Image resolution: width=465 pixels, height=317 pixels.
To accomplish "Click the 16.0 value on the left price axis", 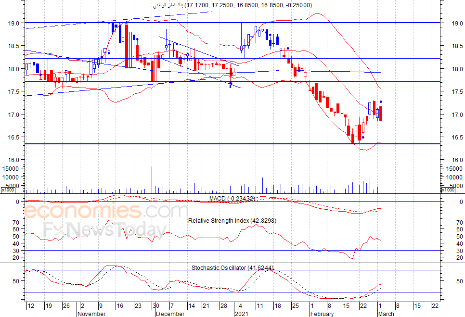I will tap(13, 160).
